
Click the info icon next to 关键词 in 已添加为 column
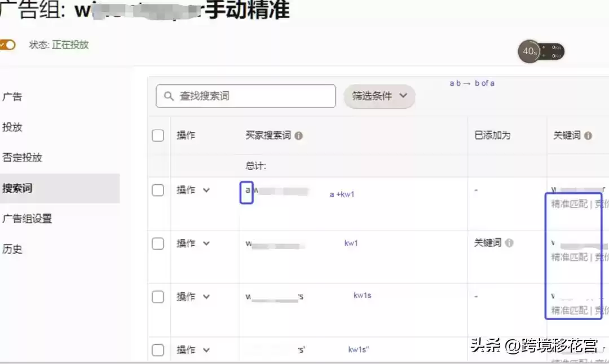tap(510, 243)
